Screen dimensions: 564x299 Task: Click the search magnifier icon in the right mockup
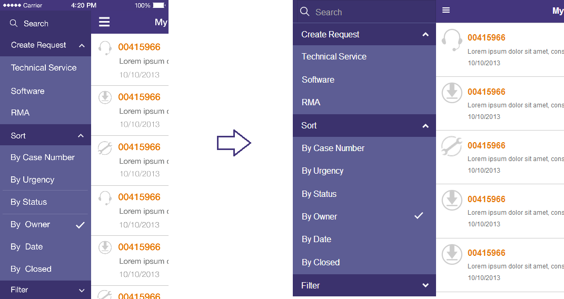click(x=305, y=12)
